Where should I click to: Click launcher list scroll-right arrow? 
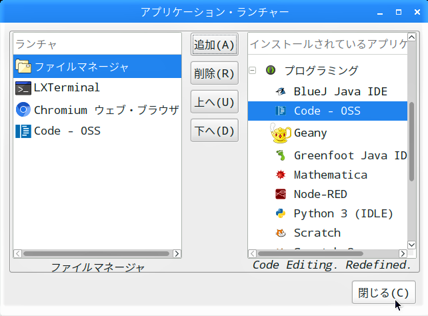point(177,254)
